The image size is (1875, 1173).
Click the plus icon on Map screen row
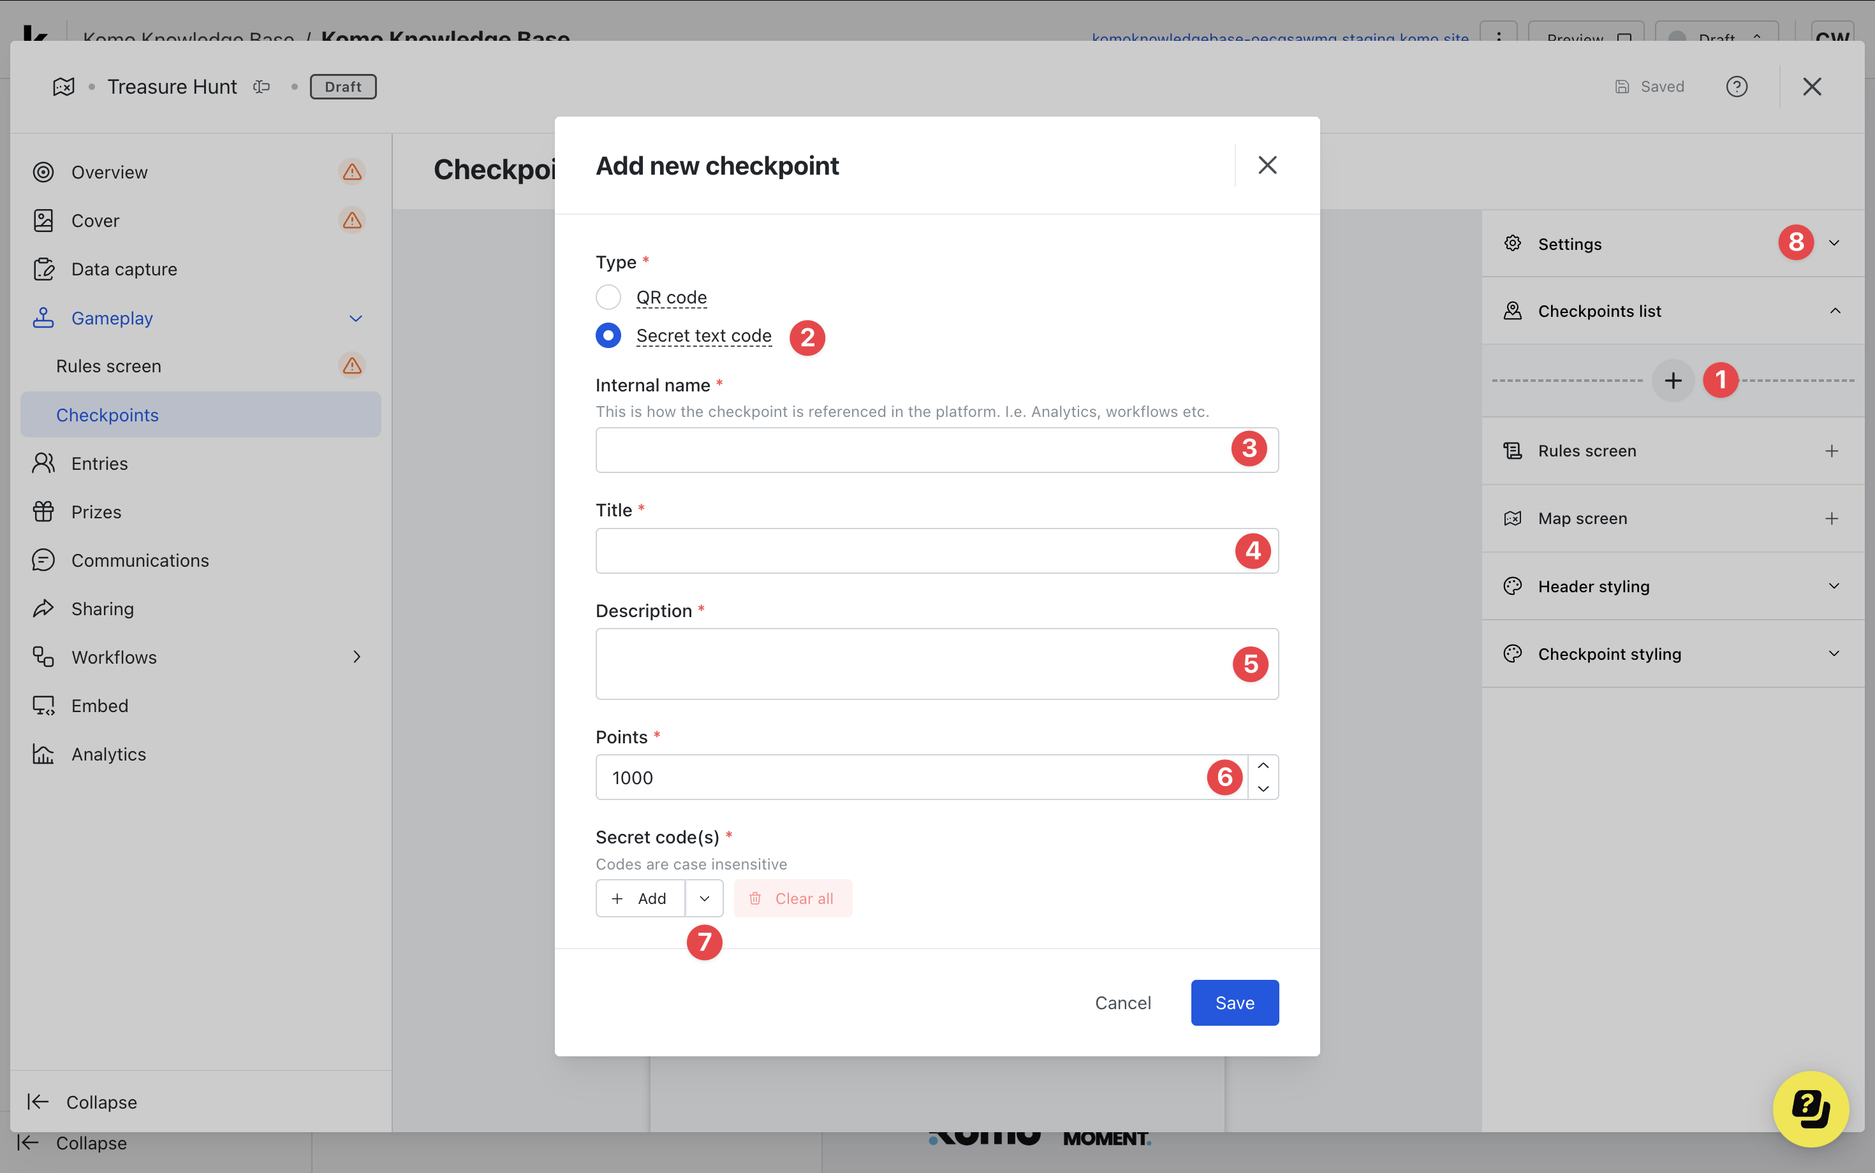(1832, 518)
